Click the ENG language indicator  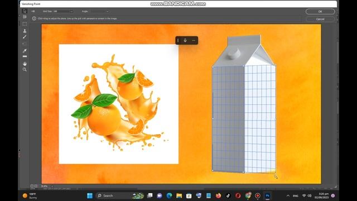[296, 196]
